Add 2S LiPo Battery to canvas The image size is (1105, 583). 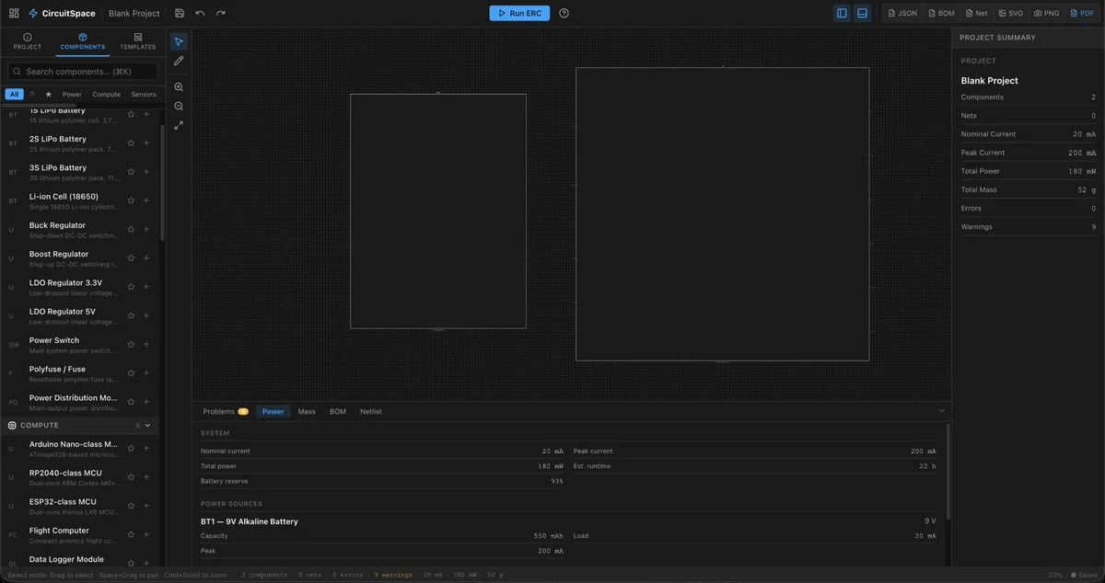146,143
